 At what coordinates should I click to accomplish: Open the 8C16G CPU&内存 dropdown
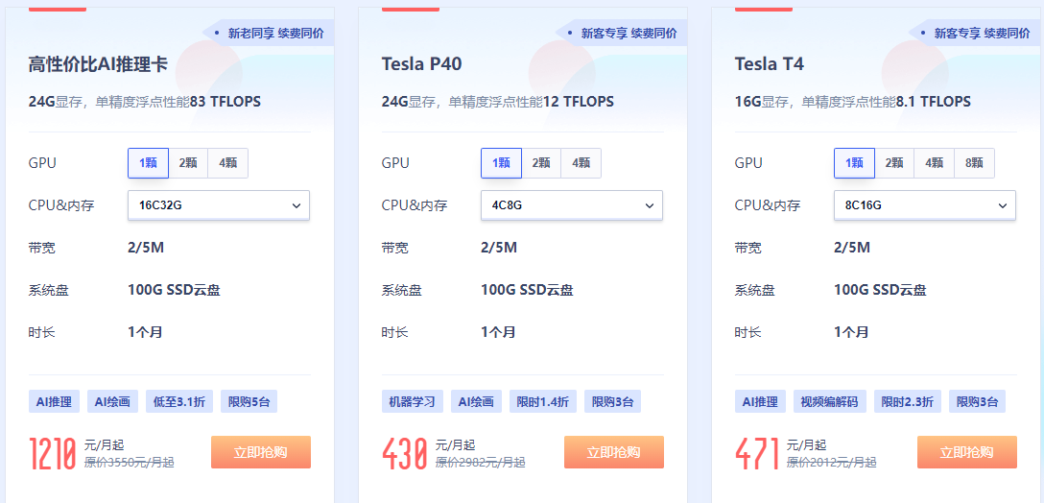click(x=924, y=205)
